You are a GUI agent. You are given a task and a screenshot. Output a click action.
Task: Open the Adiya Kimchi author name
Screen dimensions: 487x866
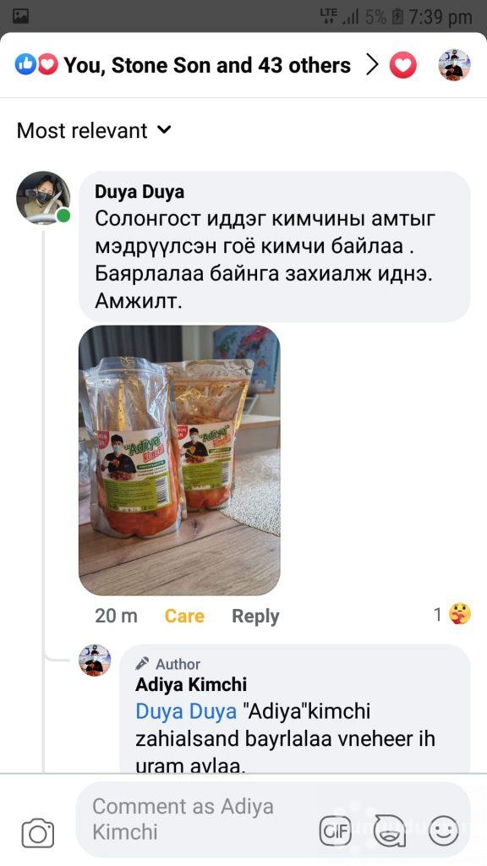click(191, 684)
